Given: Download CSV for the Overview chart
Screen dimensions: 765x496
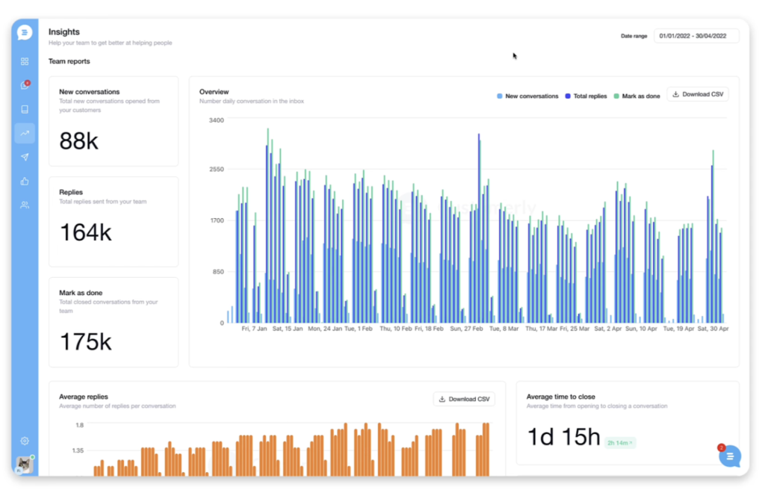Looking at the screenshot, I should pos(698,94).
